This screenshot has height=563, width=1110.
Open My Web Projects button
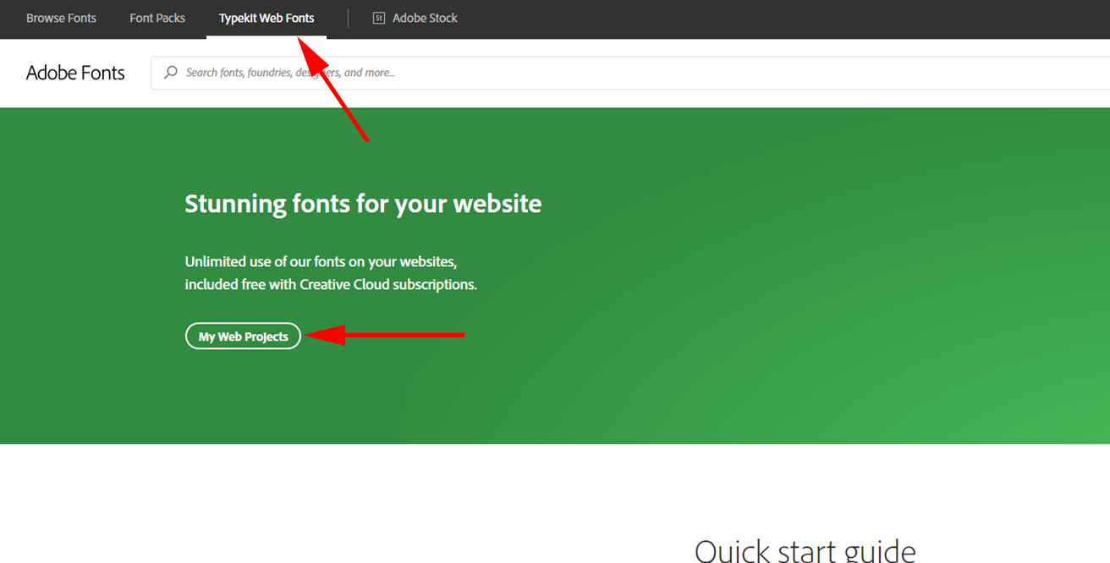pyautogui.click(x=243, y=336)
